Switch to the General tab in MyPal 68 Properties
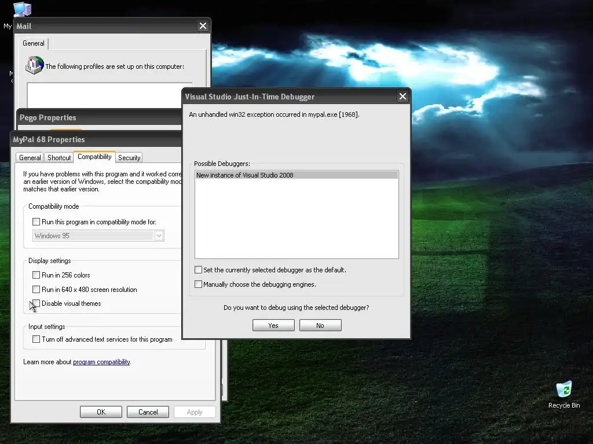The width and height of the screenshot is (593, 444). tap(30, 157)
